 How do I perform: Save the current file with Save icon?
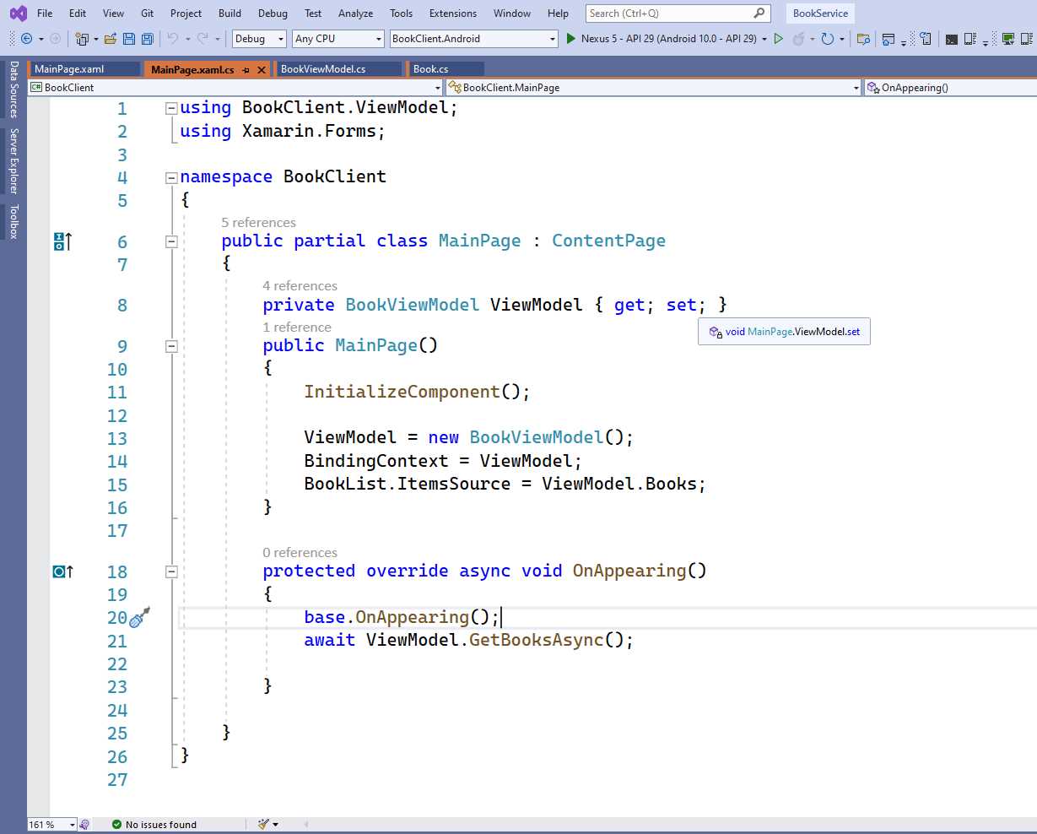click(129, 39)
